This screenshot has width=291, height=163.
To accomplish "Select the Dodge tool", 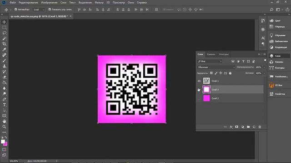I will tap(4, 94).
